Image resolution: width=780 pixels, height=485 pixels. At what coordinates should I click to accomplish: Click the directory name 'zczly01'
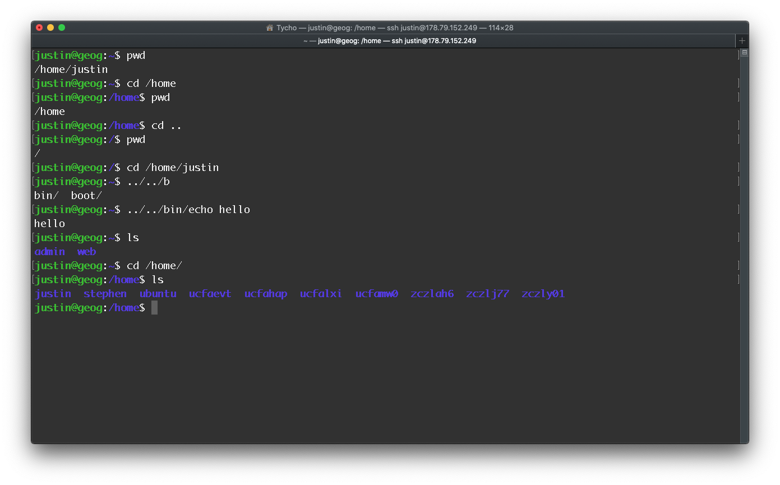543,294
